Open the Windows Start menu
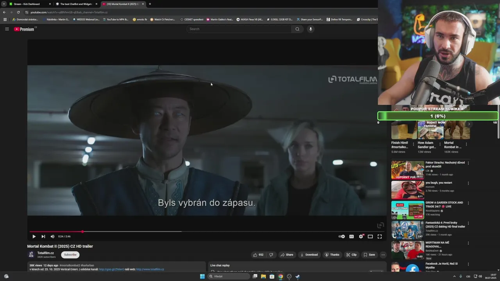Viewport: 500px width, 281px height. (202, 276)
